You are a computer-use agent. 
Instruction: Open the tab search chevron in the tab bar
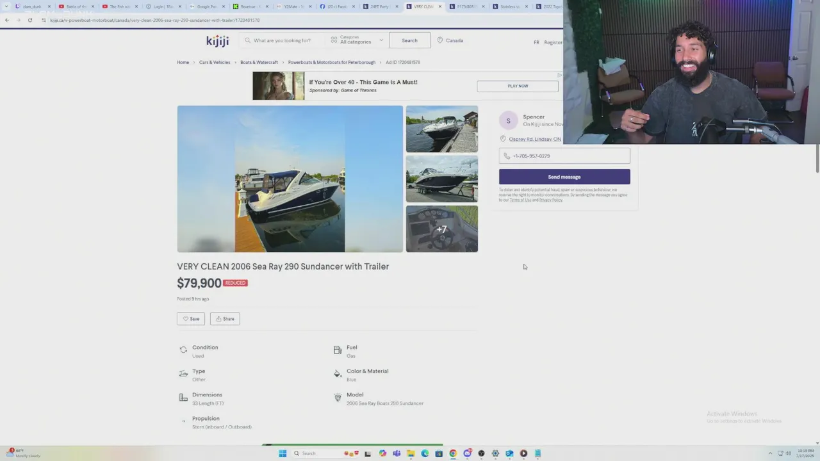pyautogui.click(x=5, y=6)
